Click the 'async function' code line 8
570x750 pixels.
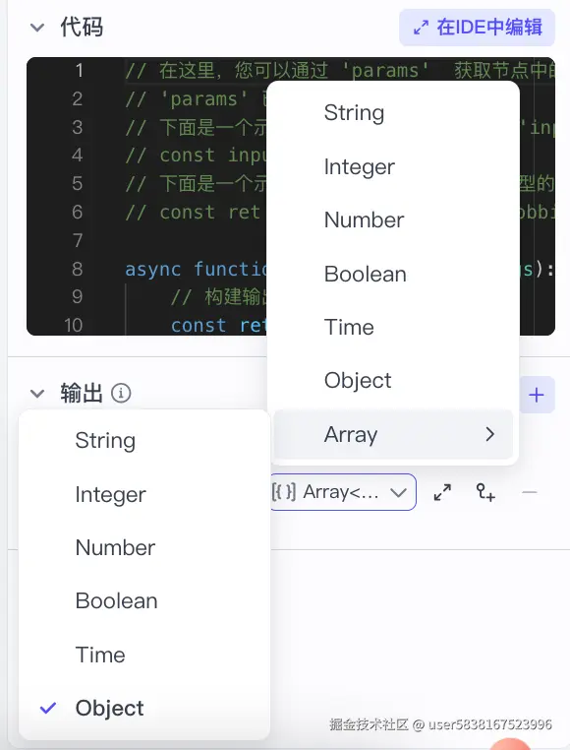click(x=196, y=269)
